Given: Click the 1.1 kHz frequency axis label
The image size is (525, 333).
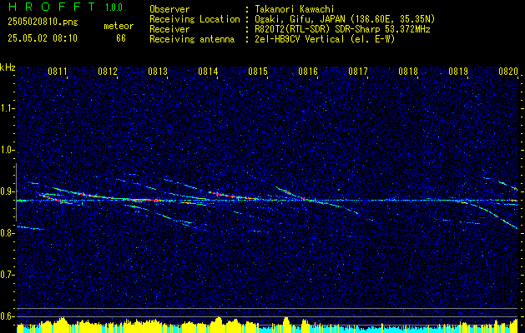Looking at the screenshot, I should pyautogui.click(x=7, y=108).
